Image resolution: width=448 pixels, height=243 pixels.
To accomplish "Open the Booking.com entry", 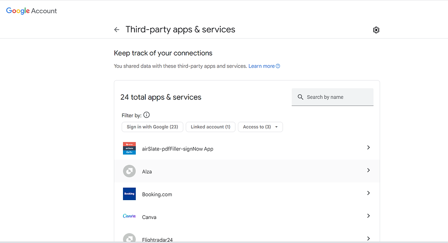I will [x=247, y=194].
